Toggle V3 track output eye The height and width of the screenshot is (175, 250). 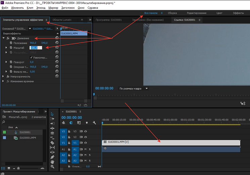(x=86, y=131)
